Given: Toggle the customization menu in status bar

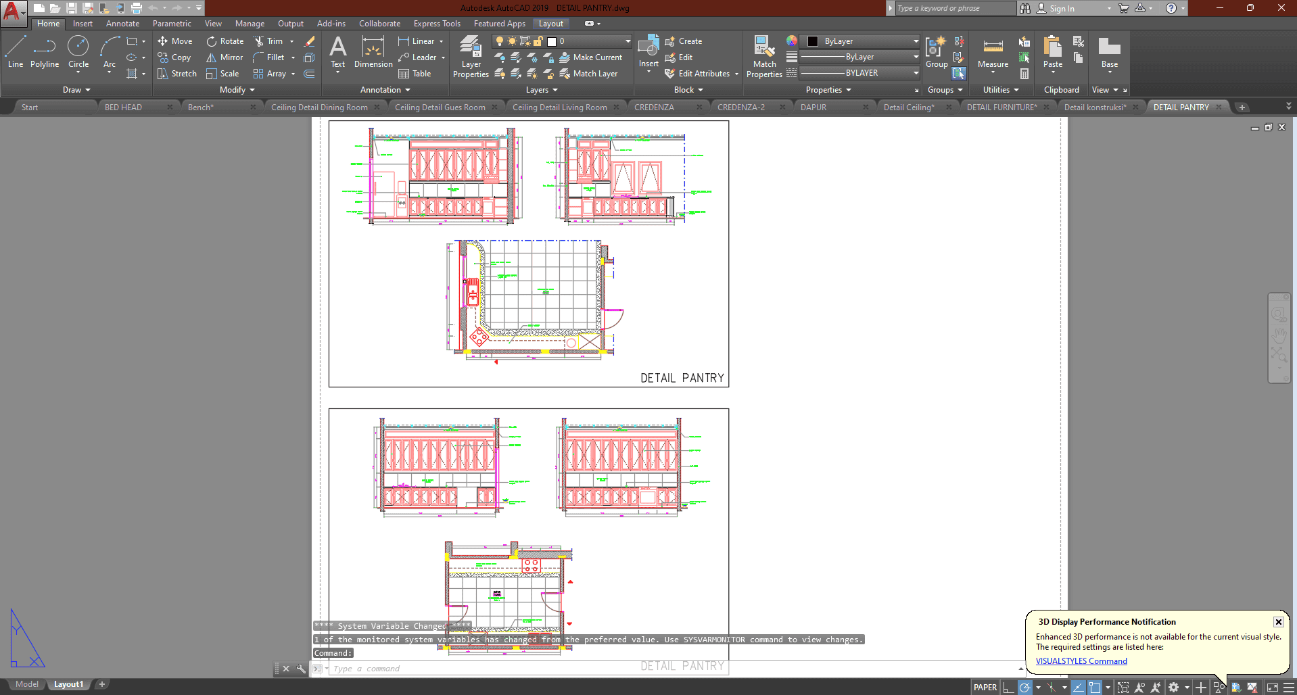Looking at the screenshot, I should pyautogui.click(x=1289, y=688).
